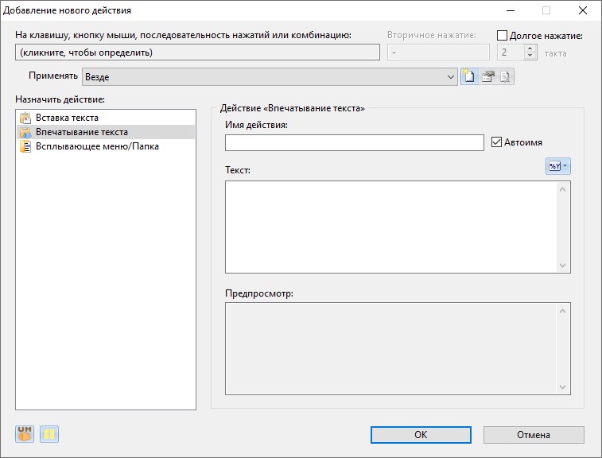
Task: Select the Вставка текста action
Action: (x=106, y=118)
